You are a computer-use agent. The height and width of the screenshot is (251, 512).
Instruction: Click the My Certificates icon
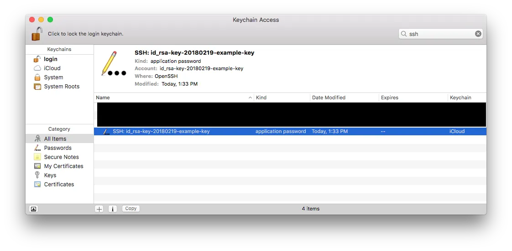(37, 166)
